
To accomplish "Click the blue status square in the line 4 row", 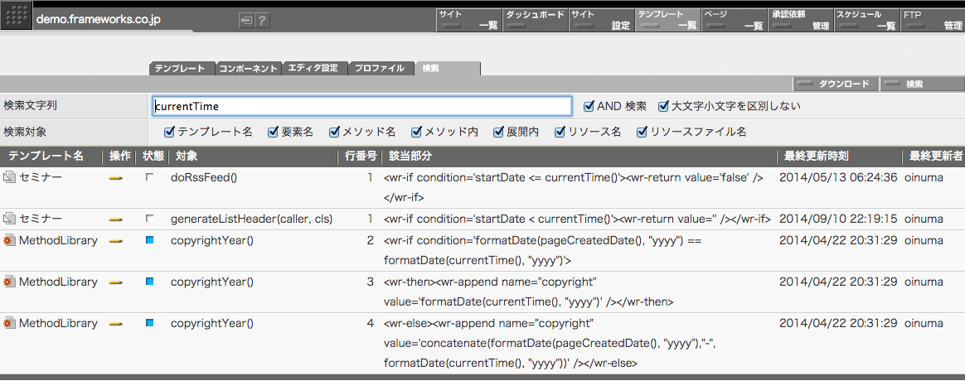I will (x=149, y=323).
